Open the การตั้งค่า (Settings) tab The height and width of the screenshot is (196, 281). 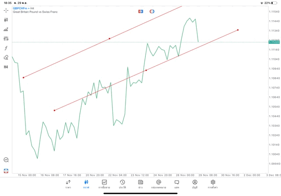pyautogui.click(x=213, y=184)
